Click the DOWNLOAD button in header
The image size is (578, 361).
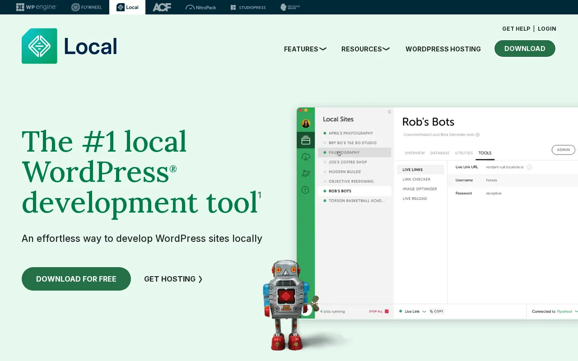pos(525,49)
